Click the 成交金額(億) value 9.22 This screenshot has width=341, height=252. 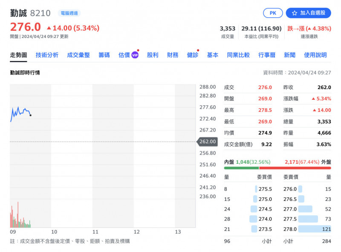click(x=267, y=144)
